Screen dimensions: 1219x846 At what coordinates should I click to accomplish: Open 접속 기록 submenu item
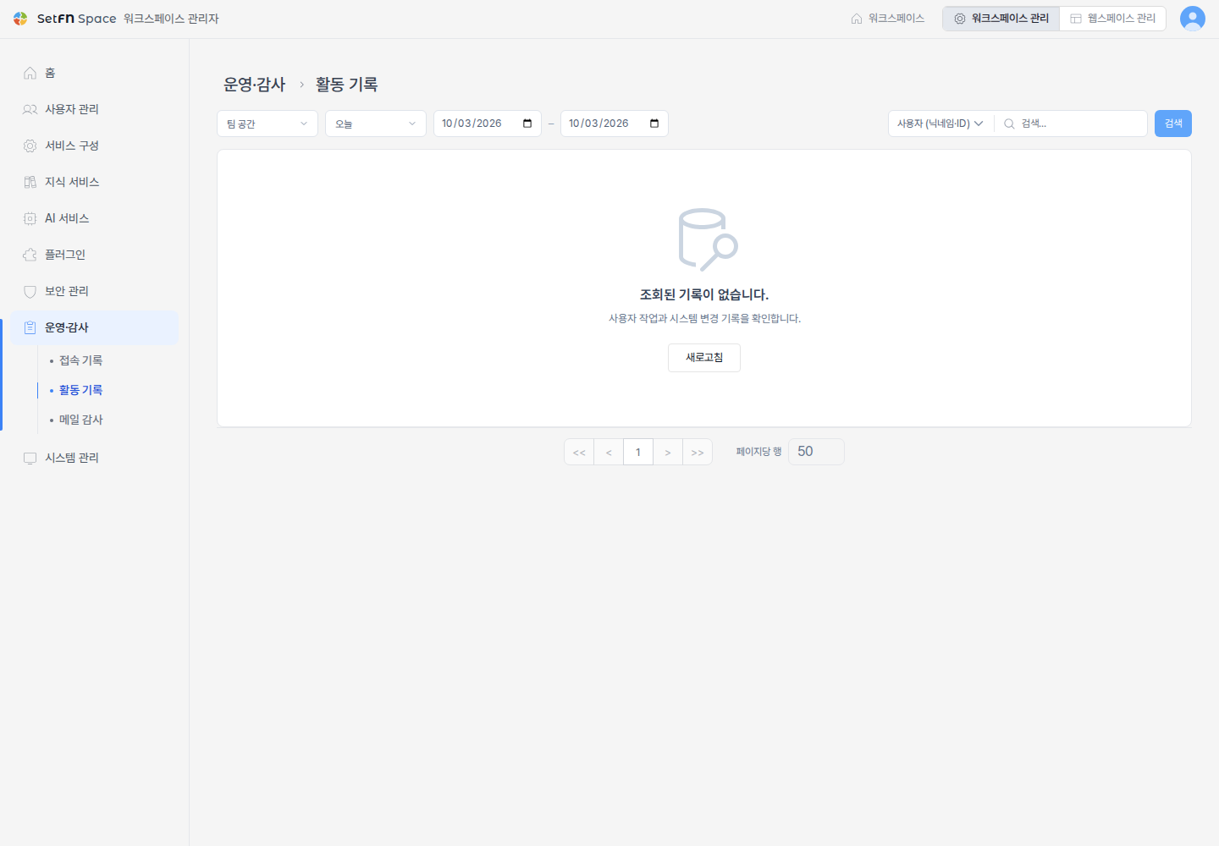[x=80, y=360]
